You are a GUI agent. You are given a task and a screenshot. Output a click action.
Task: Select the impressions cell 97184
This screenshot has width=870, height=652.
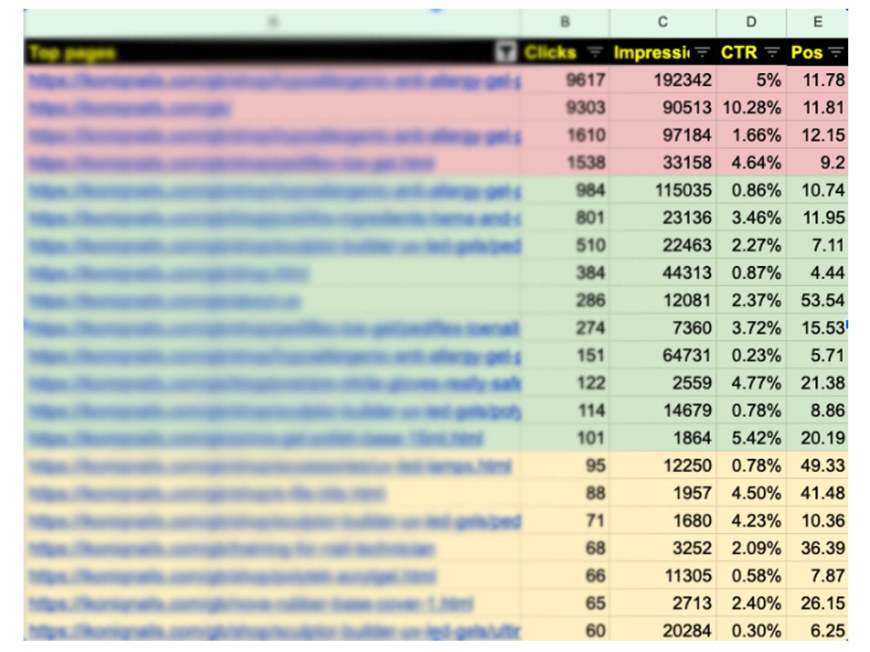tap(662, 136)
